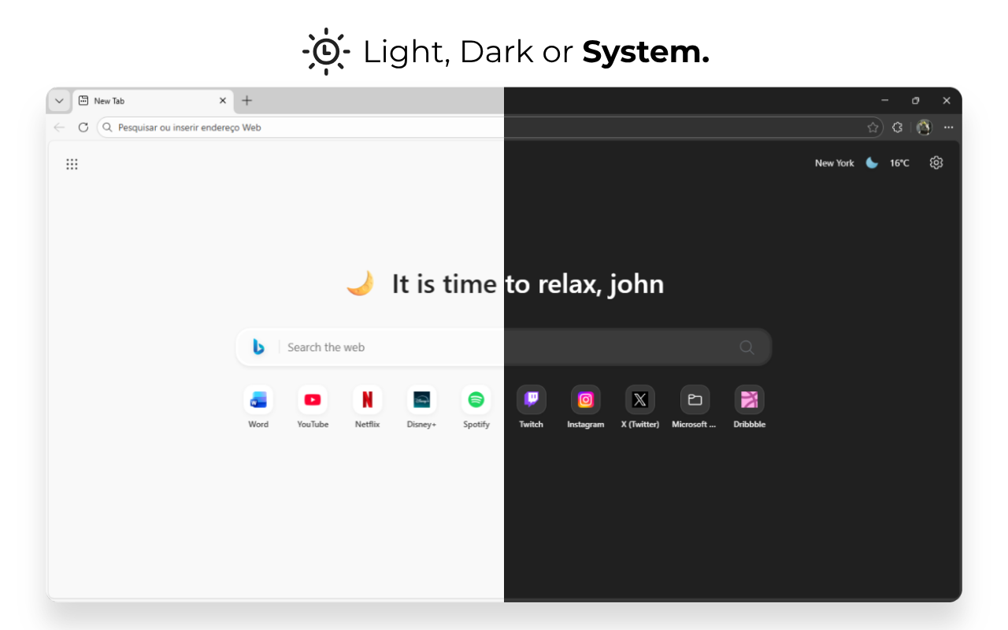This screenshot has height=630, width=1008.
Task: Click the New York location label
Action: [834, 163]
